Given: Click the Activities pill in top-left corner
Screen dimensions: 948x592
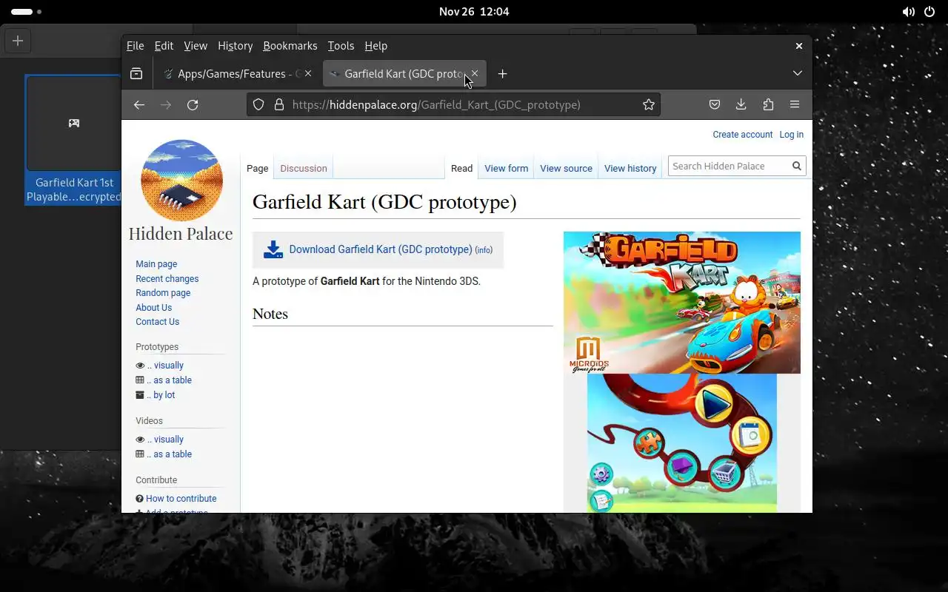Looking at the screenshot, I should coord(26,12).
